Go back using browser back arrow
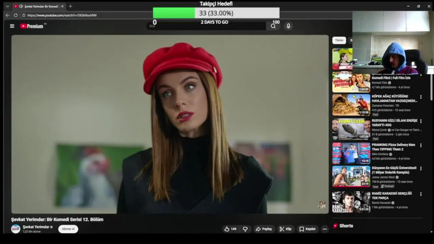The height and width of the screenshot is (244, 434). [x=7, y=15]
